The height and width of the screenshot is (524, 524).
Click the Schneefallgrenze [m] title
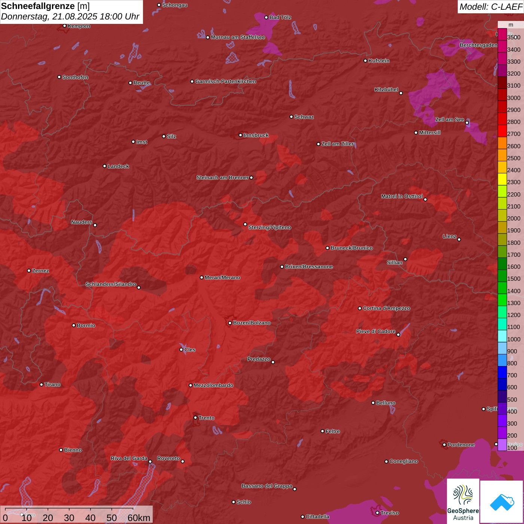click(45, 6)
